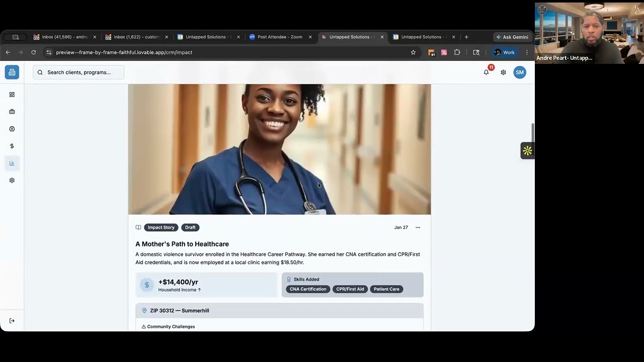Open the sidebar settings gear icon
The height and width of the screenshot is (362, 644).
click(x=12, y=180)
